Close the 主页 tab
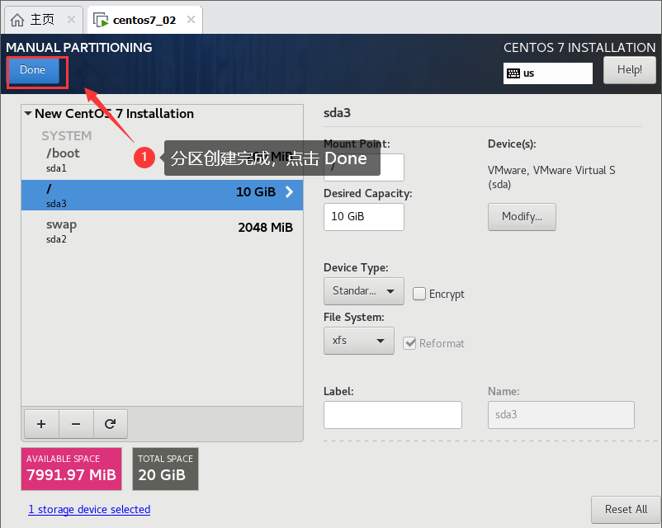 click(71, 20)
